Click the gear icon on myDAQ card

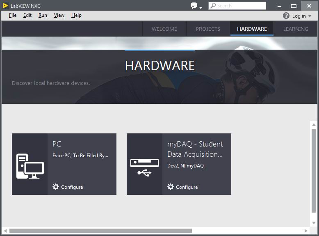point(171,187)
